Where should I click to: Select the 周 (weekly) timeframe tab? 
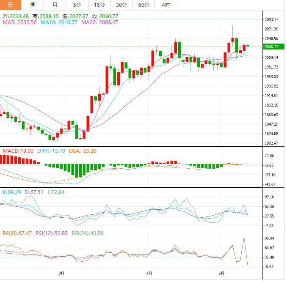(x=33, y=5)
